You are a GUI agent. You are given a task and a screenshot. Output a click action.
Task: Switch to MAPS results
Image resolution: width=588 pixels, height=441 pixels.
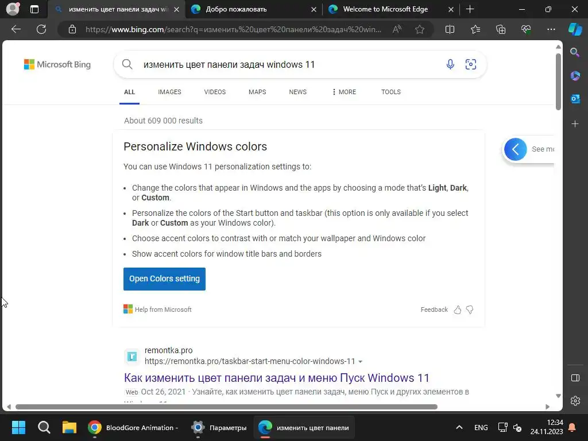(257, 92)
